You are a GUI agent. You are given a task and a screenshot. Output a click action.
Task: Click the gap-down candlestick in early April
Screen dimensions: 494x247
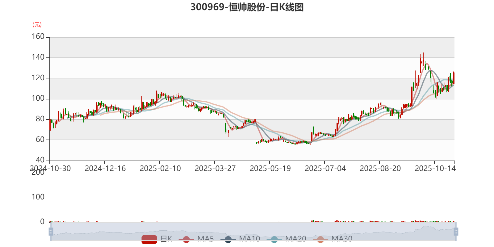[225, 128]
